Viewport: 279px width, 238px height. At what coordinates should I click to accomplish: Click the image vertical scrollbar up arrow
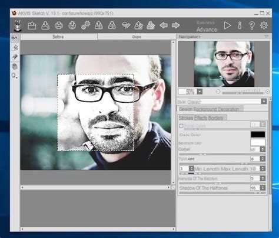tap(173, 42)
